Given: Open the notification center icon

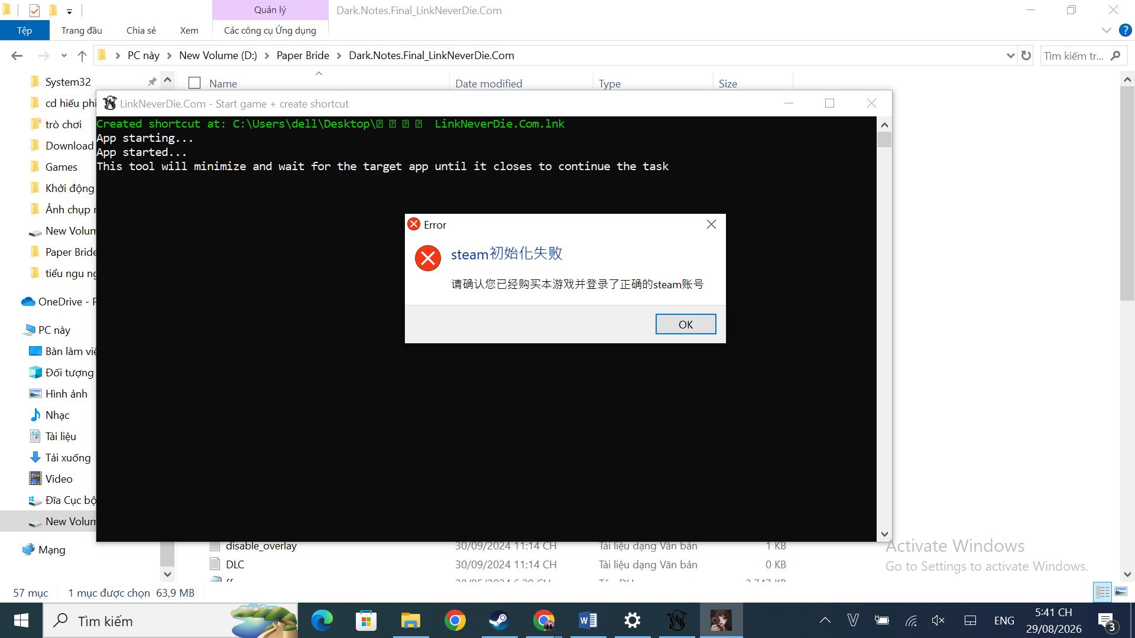Looking at the screenshot, I should (1107, 621).
